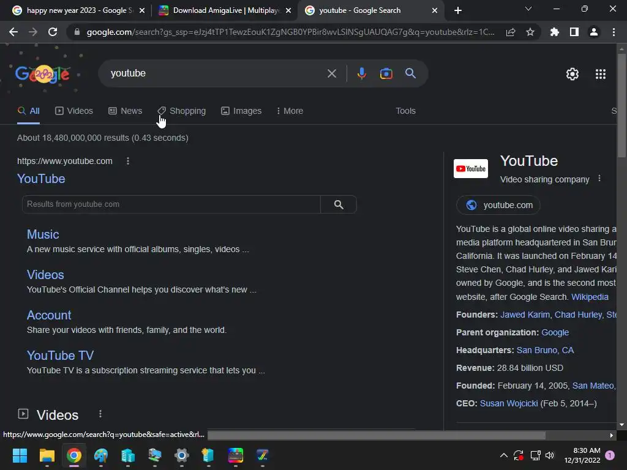
Task: Open the Videos sitelink
Action: click(x=45, y=275)
